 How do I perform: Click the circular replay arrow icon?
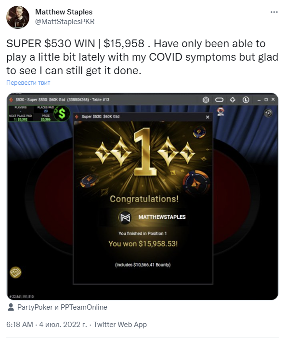point(268,113)
